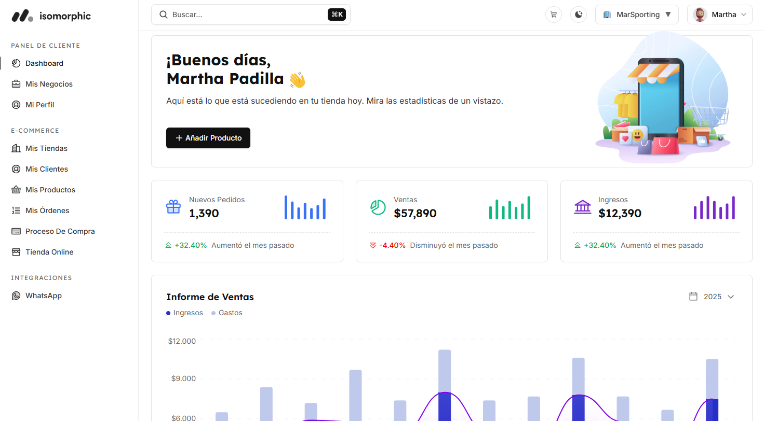
Task: Click the Nuevos Pedidos gift icon
Action: pyautogui.click(x=173, y=207)
